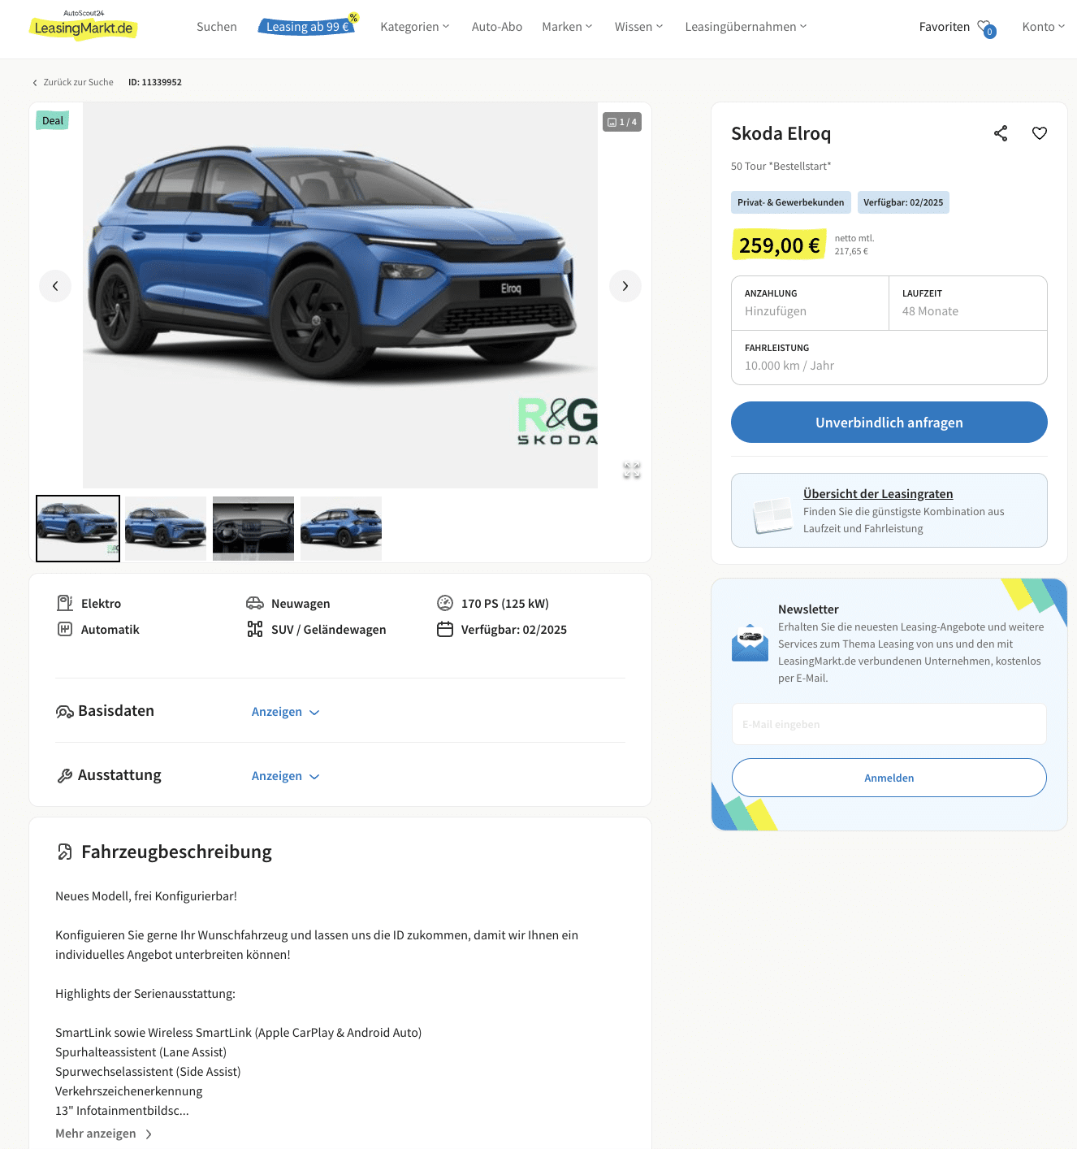Screen dimensions: 1077x1149
Task: Click the share icon next to Skoda Elroq
Action: [x=1001, y=133]
